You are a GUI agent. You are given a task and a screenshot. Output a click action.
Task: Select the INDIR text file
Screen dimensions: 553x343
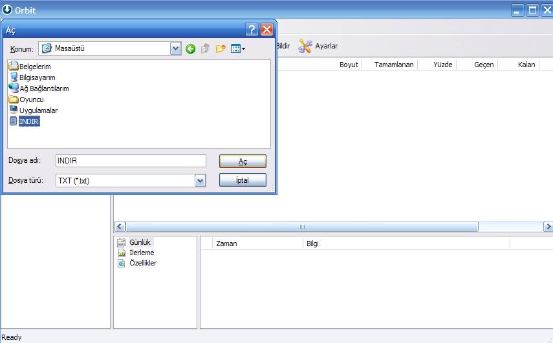pyautogui.click(x=29, y=121)
